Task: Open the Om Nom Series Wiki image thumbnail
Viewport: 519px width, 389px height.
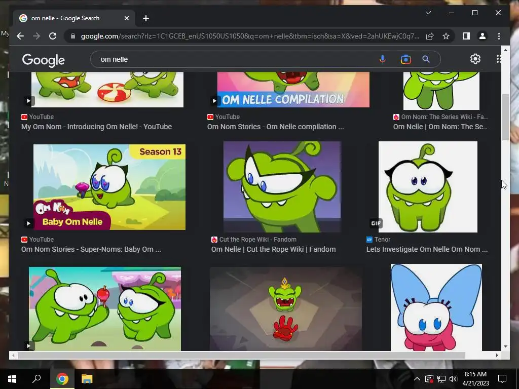Action: 441,91
